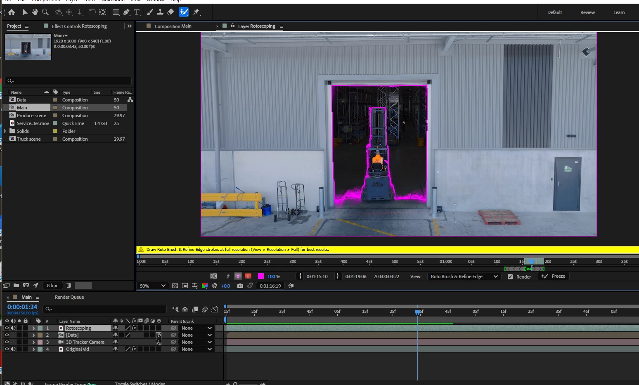Click the show channel color icon
This screenshot has height=385, width=639.
pos(205,286)
